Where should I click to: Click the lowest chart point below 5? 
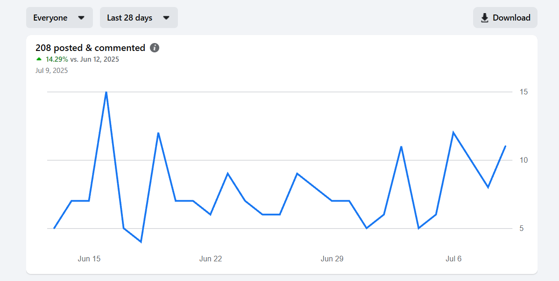pyautogui.click(x=141, y=242)
